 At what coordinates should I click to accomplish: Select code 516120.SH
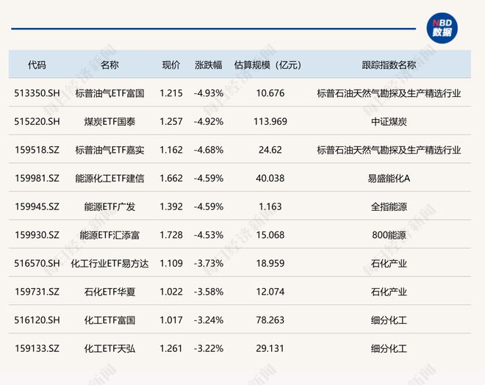(37, 320)
